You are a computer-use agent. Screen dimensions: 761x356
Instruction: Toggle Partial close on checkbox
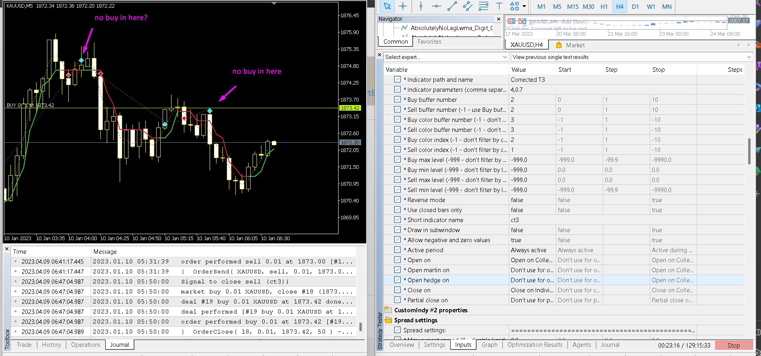[397, 300]
